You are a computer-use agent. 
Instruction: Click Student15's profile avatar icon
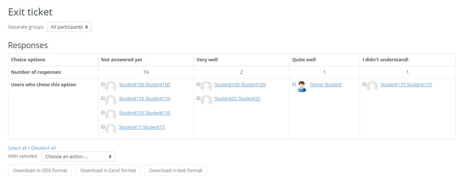click(x=111, y=129)
